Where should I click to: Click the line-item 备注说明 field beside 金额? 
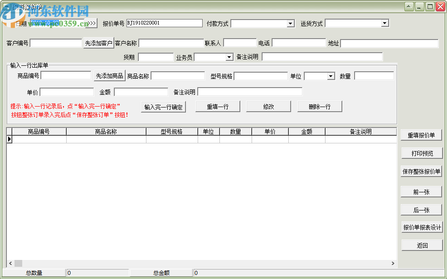(x=250, y=92)
